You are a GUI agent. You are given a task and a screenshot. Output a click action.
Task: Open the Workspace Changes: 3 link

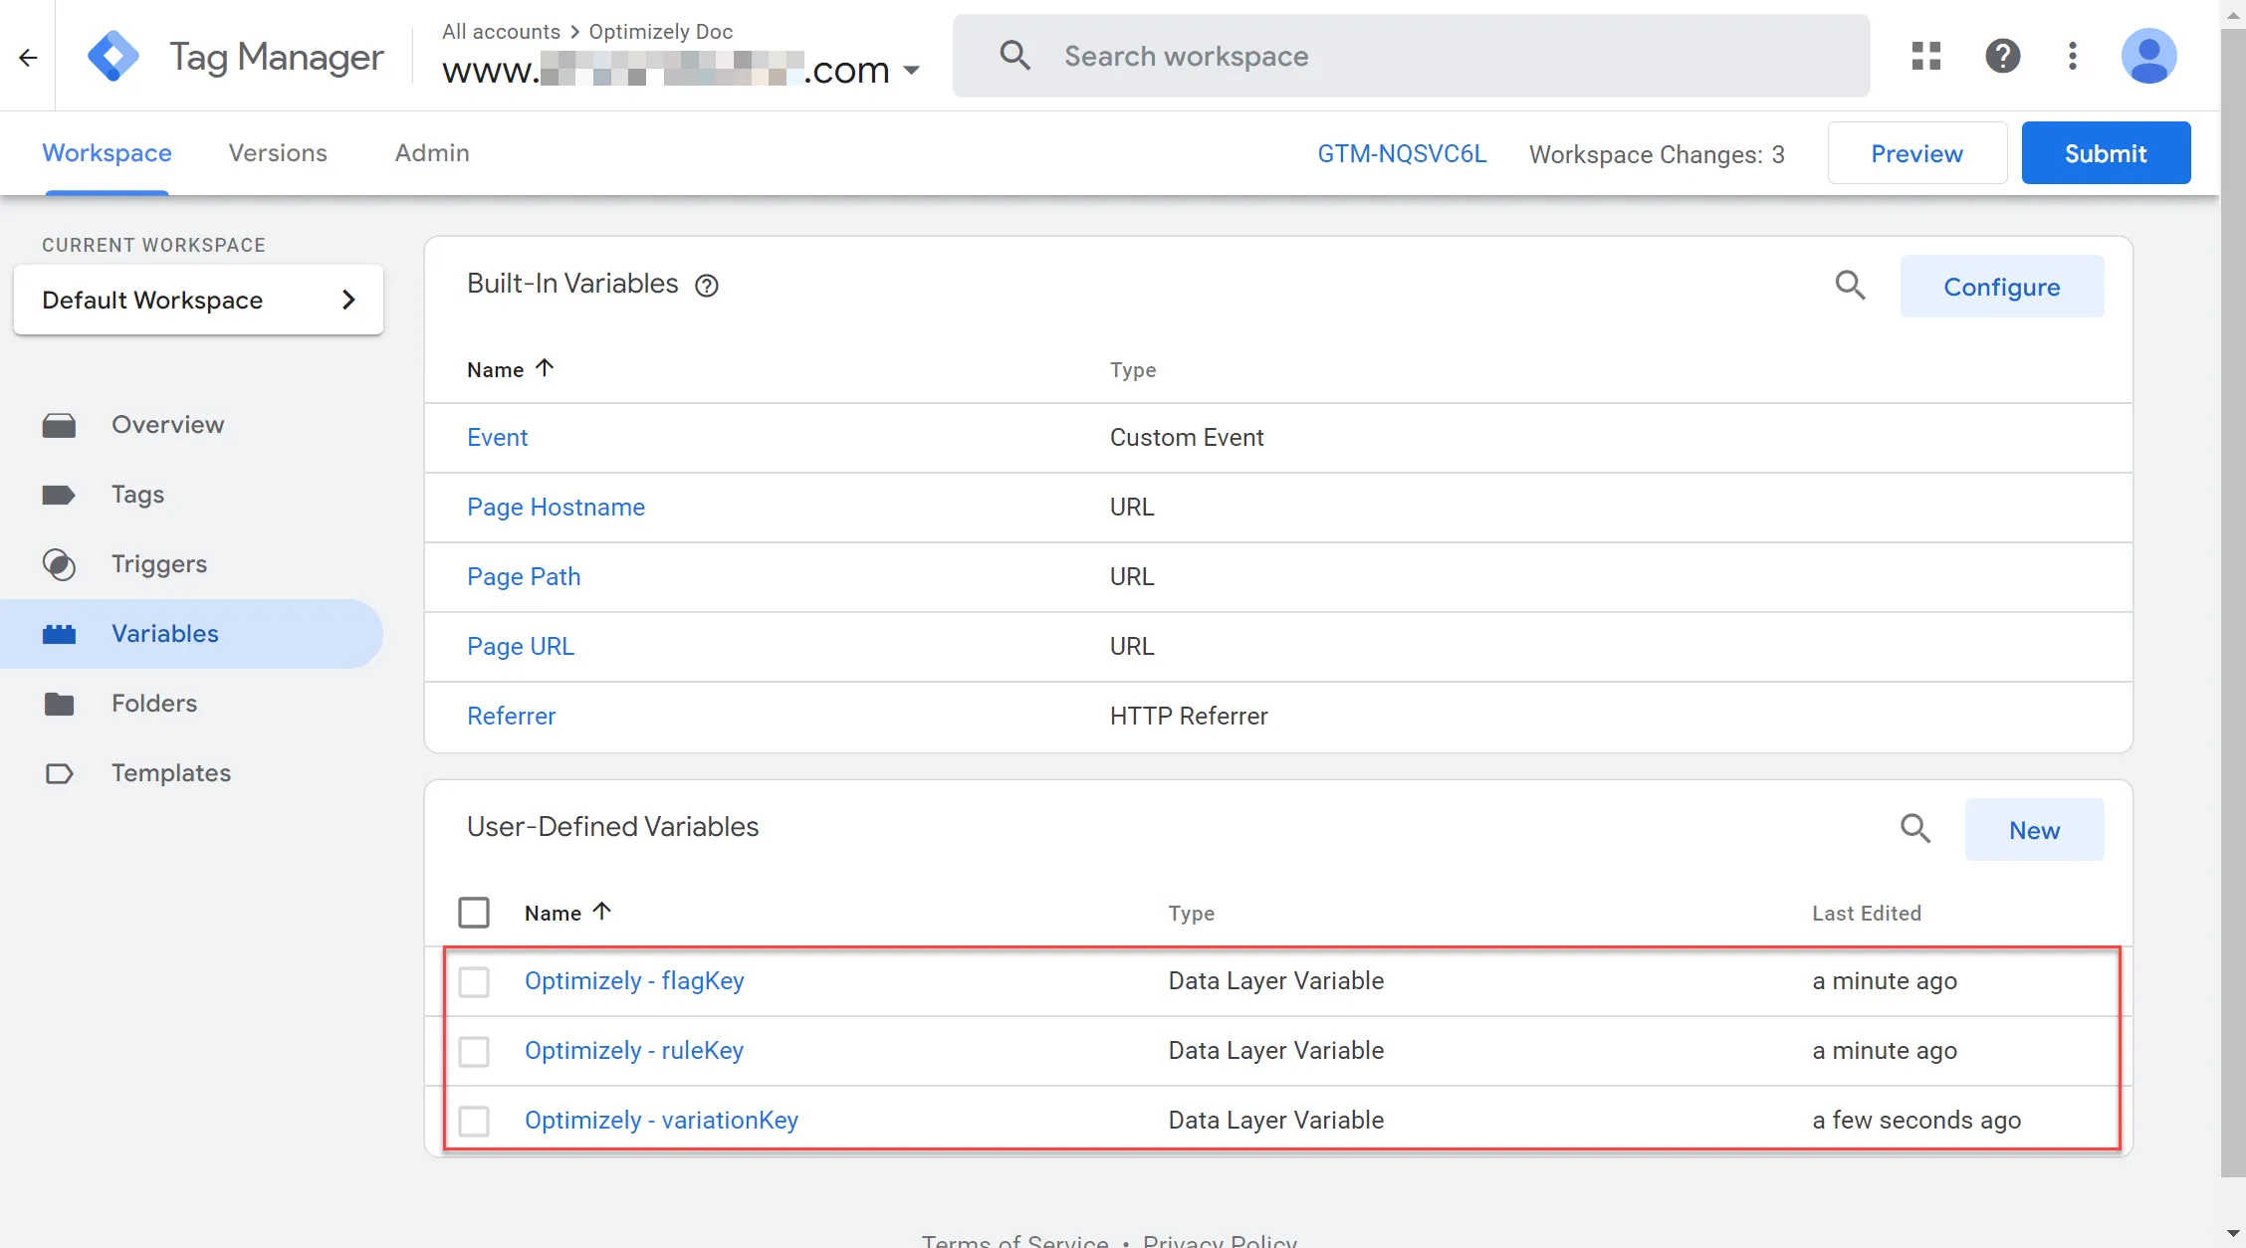tap(1657, 154)
